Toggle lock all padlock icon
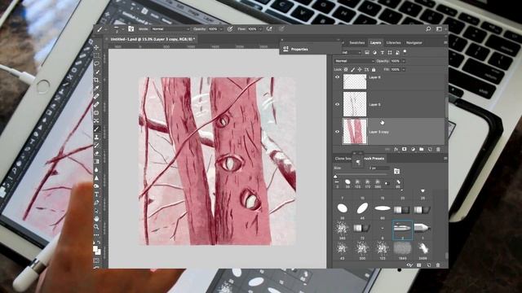Screen dimensions: 522x293 click(374, 69)
